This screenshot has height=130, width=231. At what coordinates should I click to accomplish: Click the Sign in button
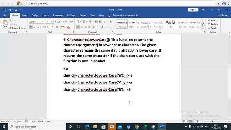coord(193,10)
